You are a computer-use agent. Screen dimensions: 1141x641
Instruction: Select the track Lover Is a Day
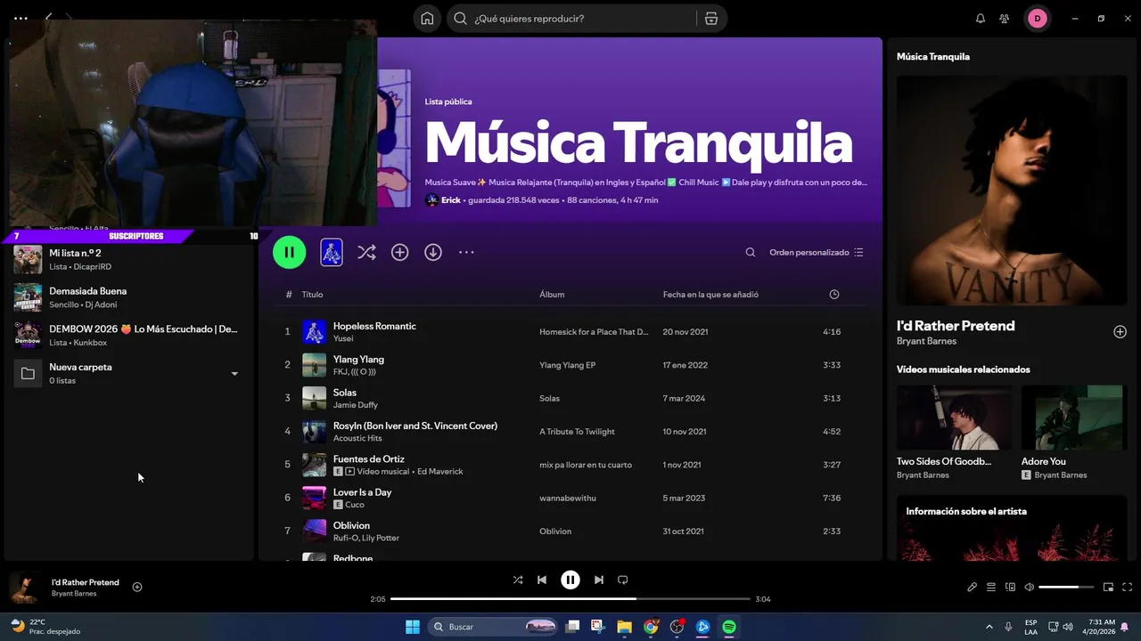click(x=362, y=492)
